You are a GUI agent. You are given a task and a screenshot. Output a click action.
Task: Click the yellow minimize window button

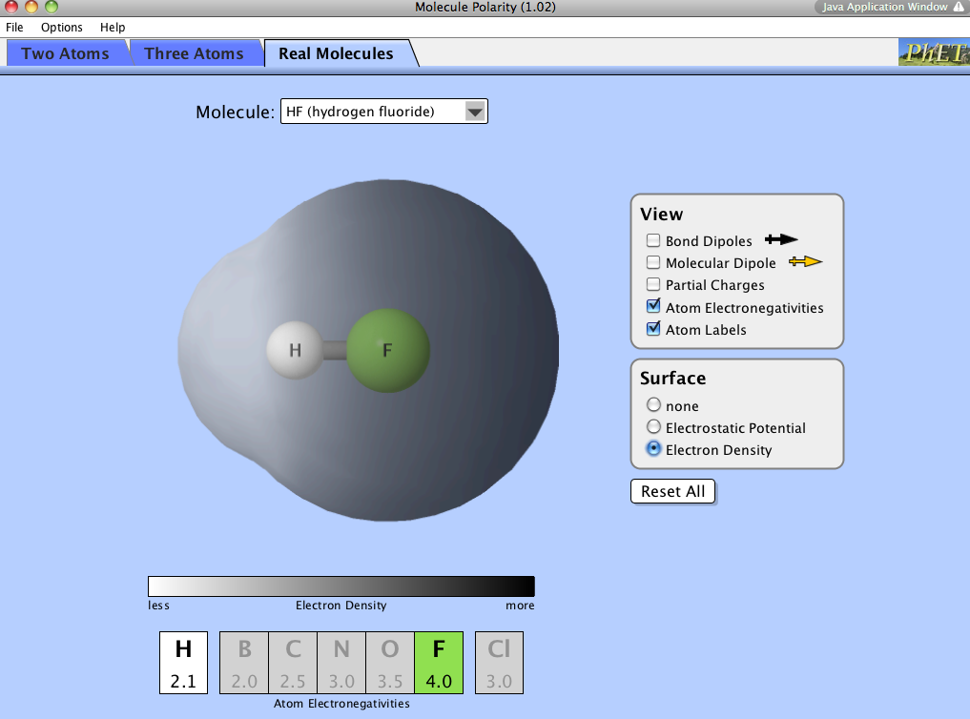pyautogui.click(x=31, y=7)
